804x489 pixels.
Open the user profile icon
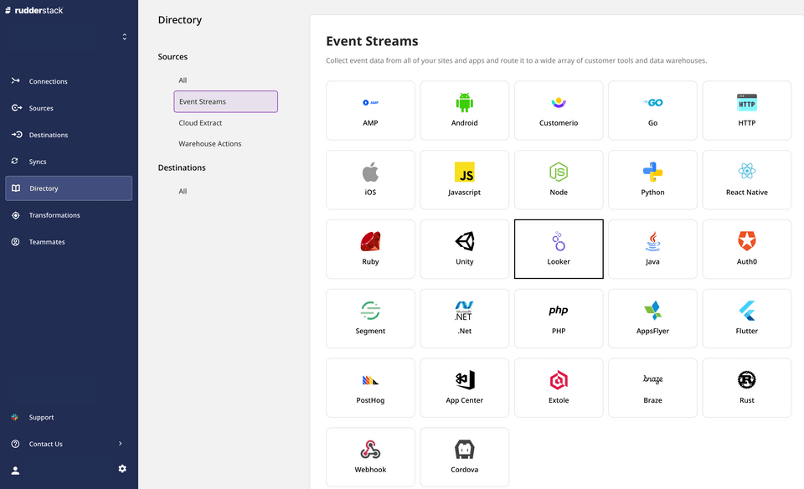click(15, 470)
